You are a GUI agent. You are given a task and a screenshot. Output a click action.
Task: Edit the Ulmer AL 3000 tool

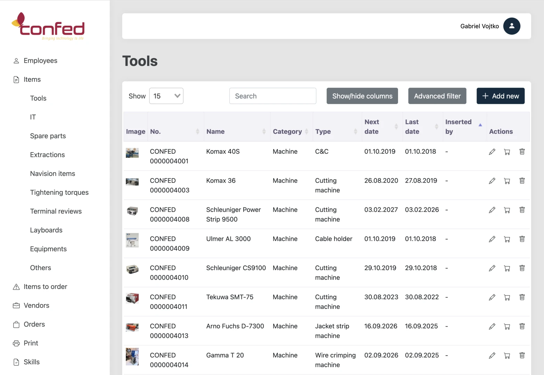click(492, 239)
